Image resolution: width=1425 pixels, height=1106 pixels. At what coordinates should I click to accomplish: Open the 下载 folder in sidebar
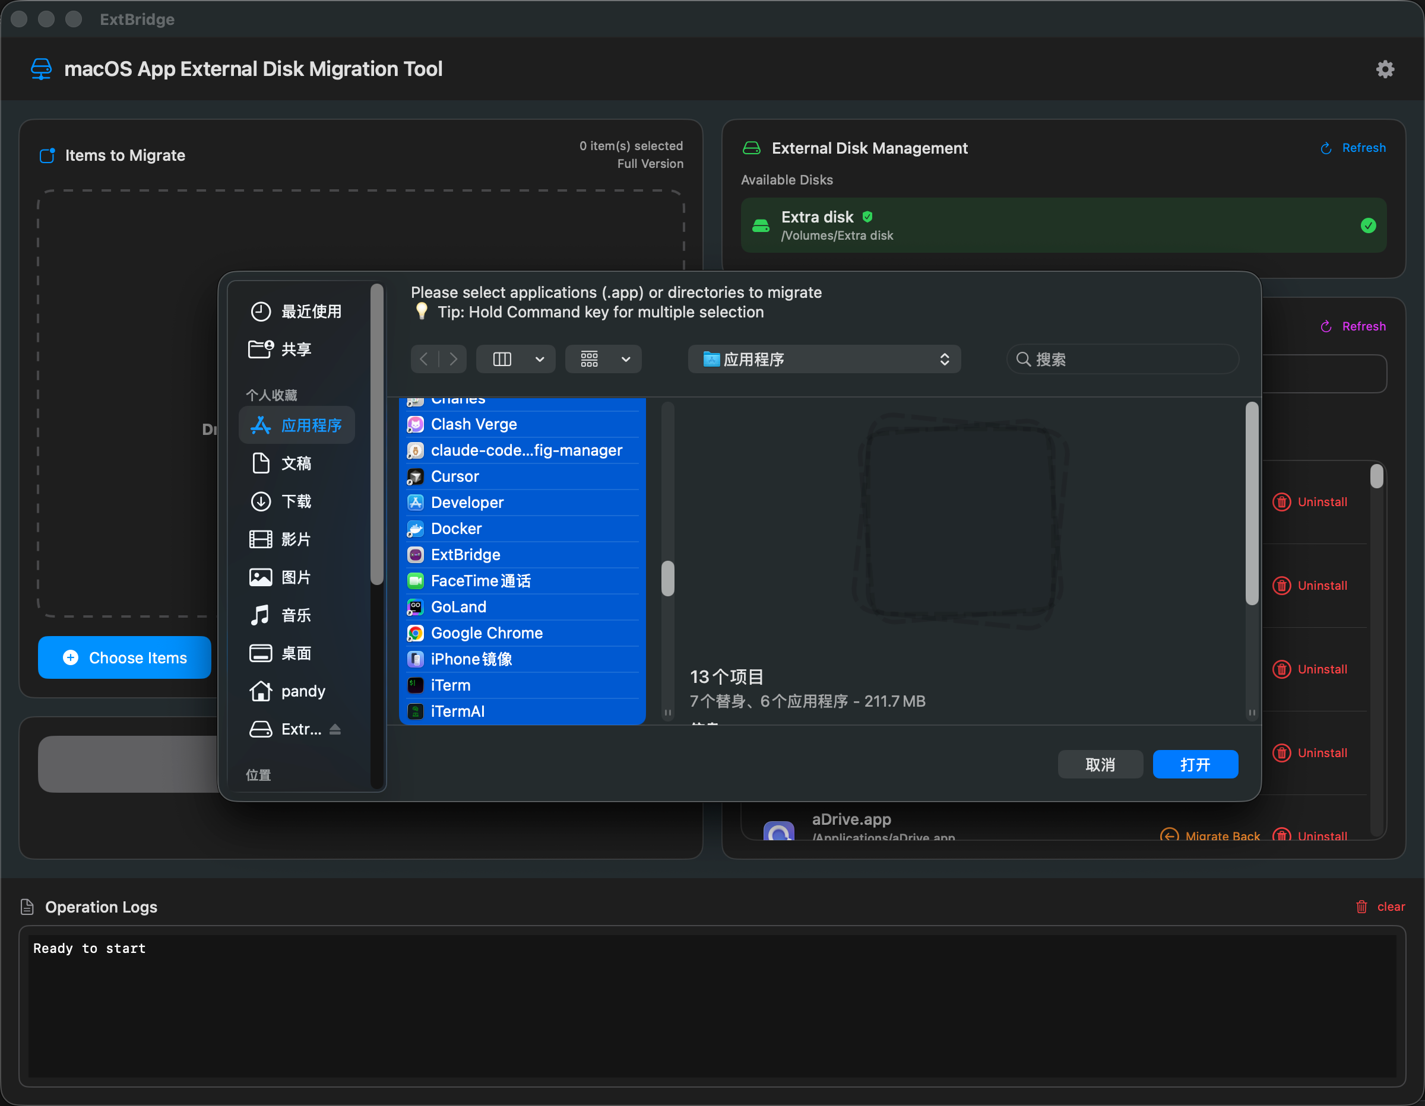coord(297,501)
